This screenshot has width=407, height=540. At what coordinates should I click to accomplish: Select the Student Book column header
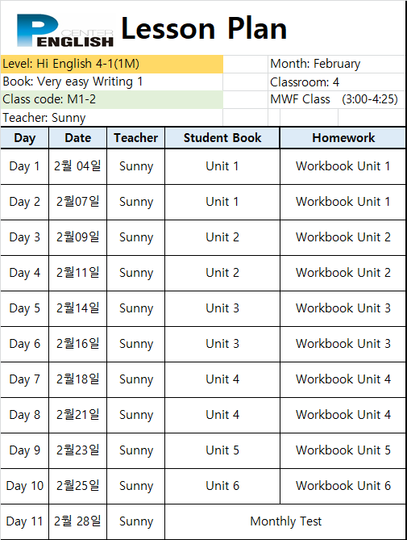[x=222, y=138]
